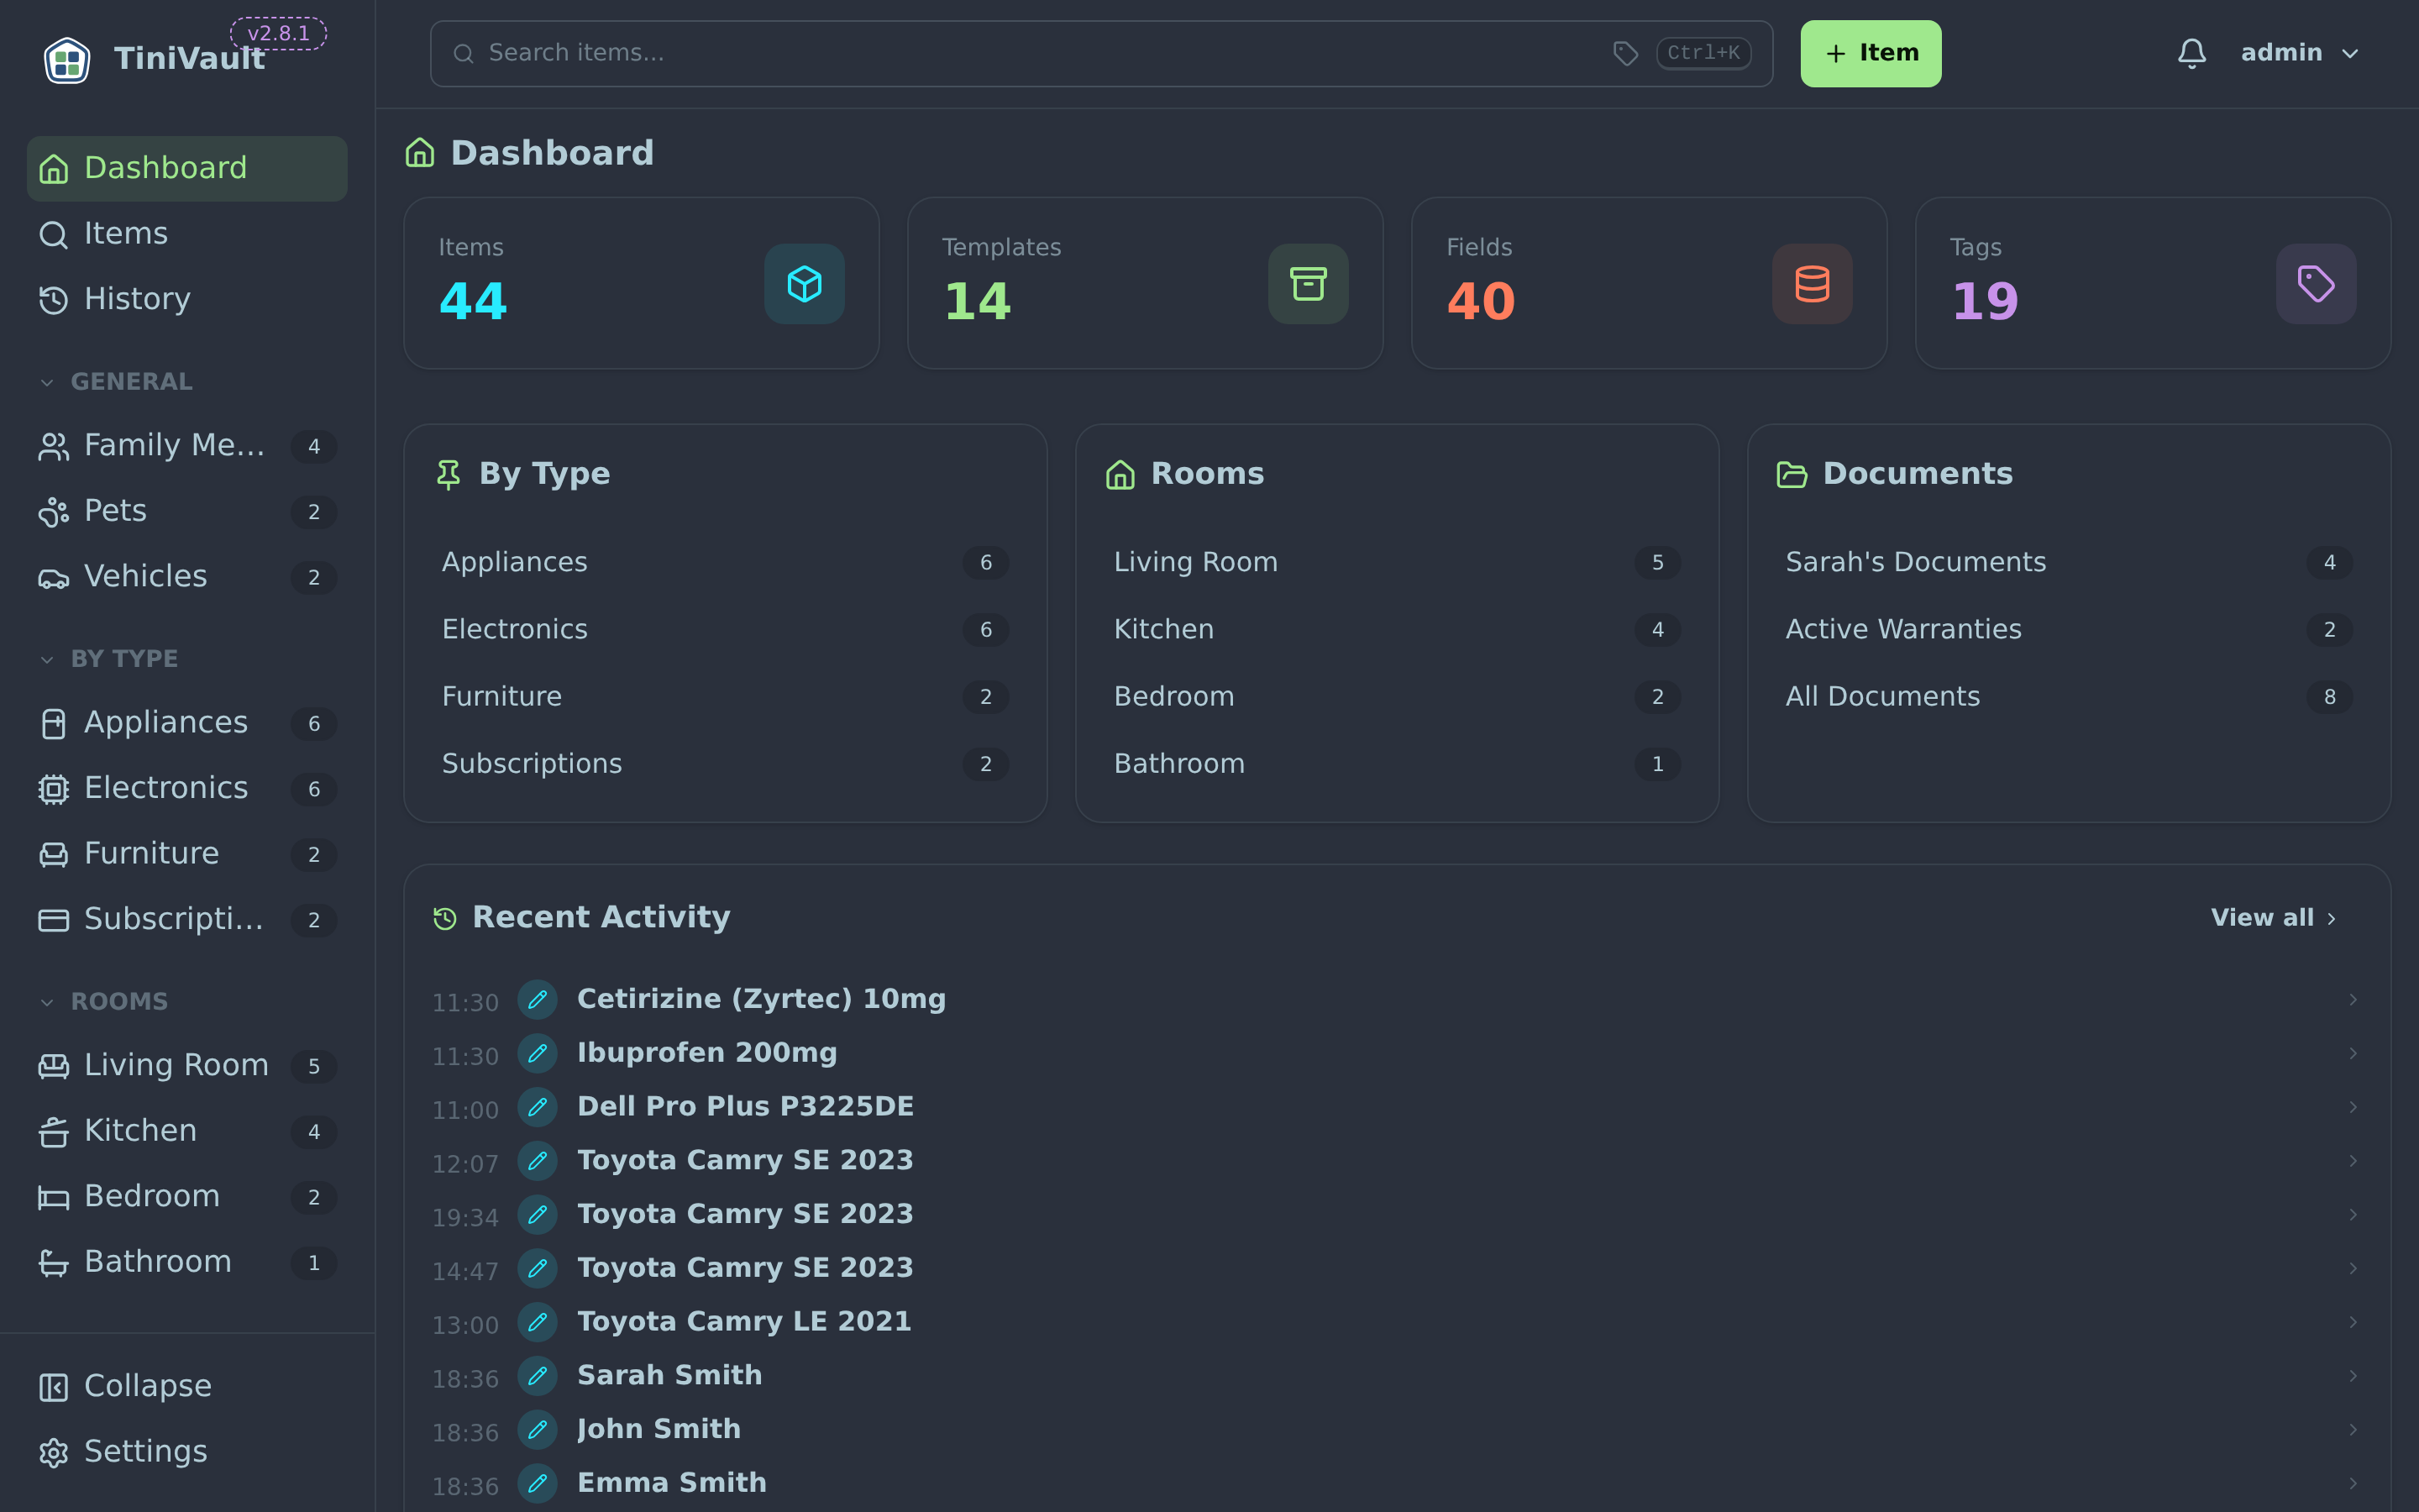Image resolution: width=2419 pixels, height=1512 pixels.
Task: Click the Vehicles car icon in sidebar
Action: (53, 577)
